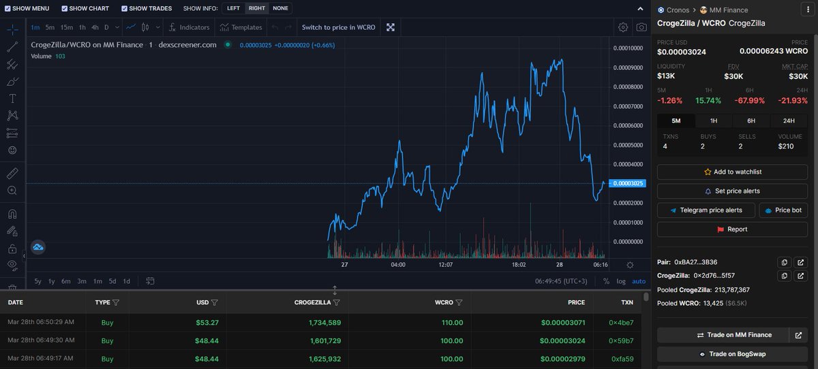Click the Price bot button

pos(783,210)
